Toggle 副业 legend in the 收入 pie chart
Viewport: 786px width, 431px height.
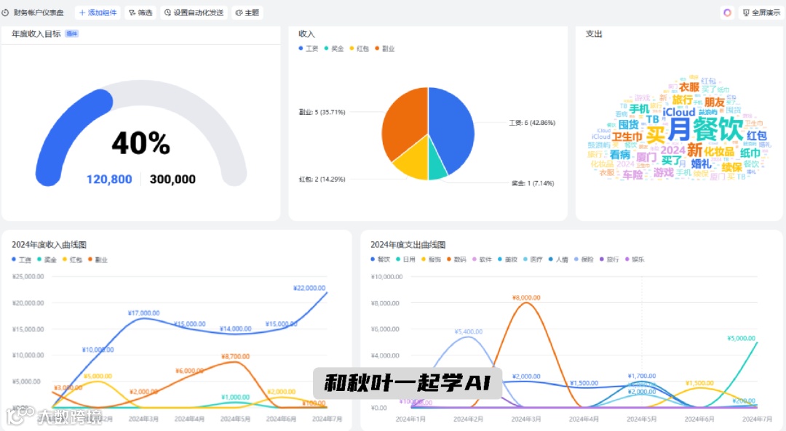[x=385, y=49]
